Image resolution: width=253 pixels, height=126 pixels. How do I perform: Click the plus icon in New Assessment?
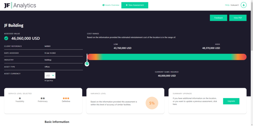(x=127, y=5)
